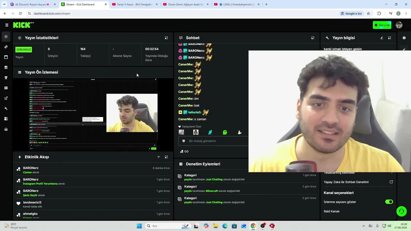The image size is (411, 231).
Task: Click the info icon beside Yayın bilgisi
Action: coord(404,38)
